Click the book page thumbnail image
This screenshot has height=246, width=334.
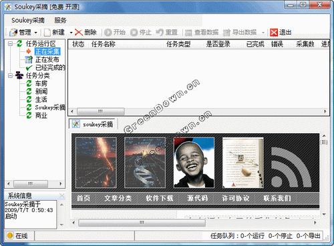click(x=243, y=163)
